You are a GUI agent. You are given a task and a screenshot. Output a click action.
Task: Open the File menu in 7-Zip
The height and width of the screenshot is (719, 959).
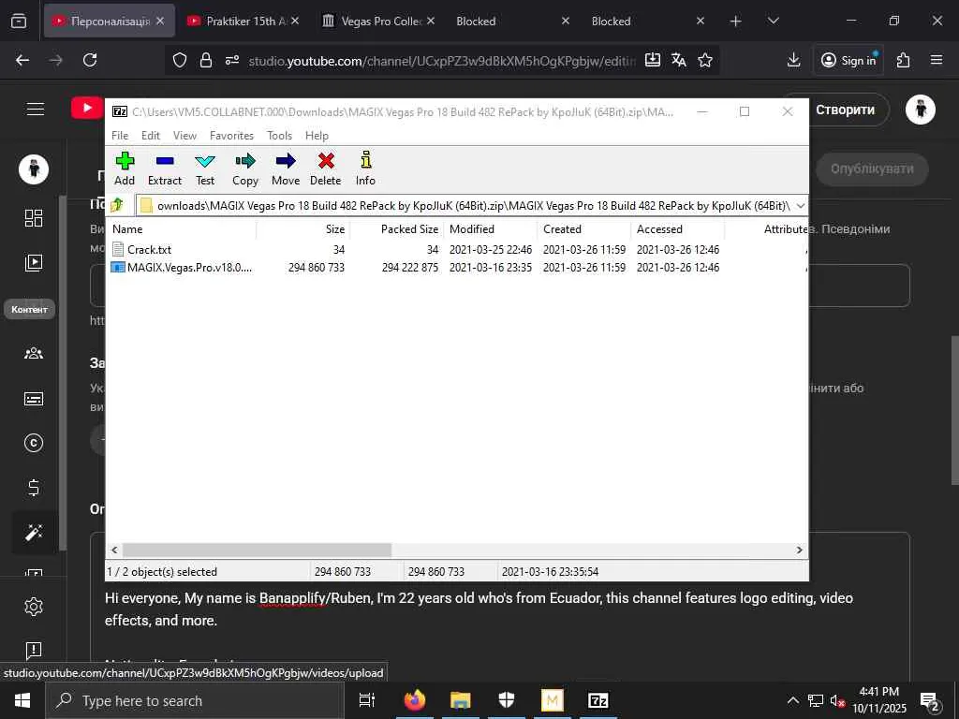tap(120, 135)
